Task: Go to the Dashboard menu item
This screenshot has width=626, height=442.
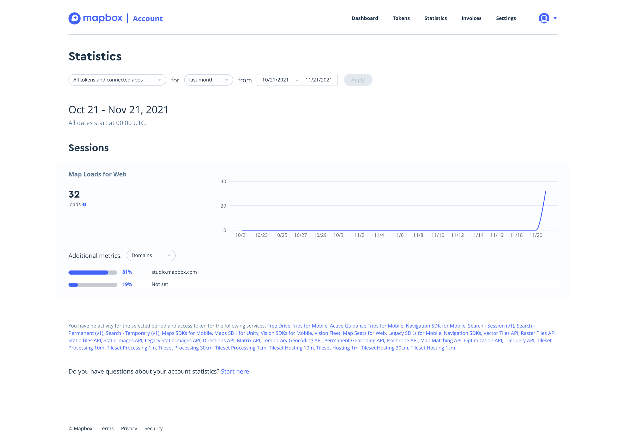Action: pos(365,18)
